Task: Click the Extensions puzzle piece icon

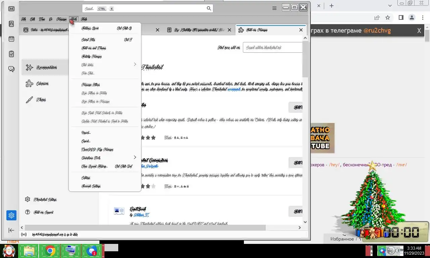Action: coord(30,84)
